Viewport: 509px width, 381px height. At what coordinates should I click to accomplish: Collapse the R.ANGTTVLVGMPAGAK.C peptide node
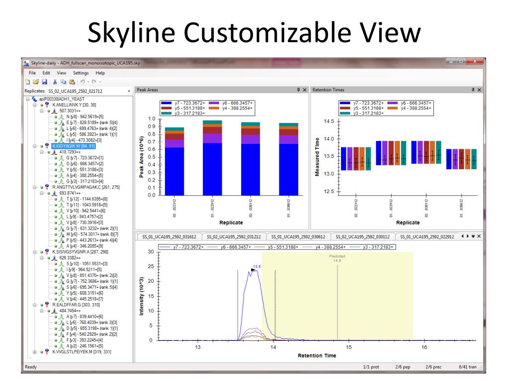click(x=34, y=187)
